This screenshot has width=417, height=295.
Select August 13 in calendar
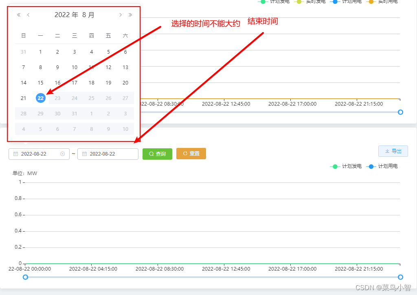pyautogui.click(x=125, y=67)
